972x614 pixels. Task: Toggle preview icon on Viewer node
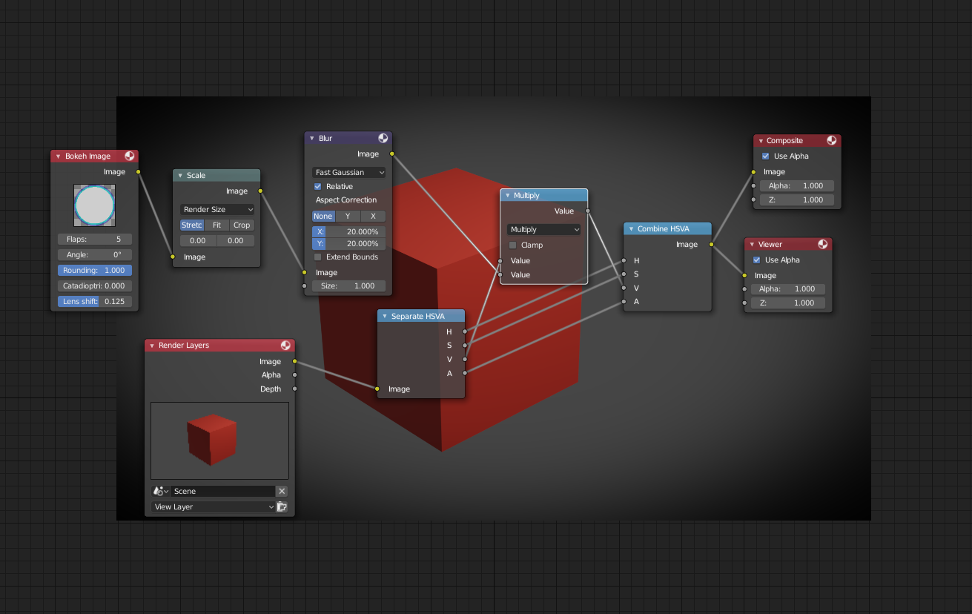coord(823,244)
